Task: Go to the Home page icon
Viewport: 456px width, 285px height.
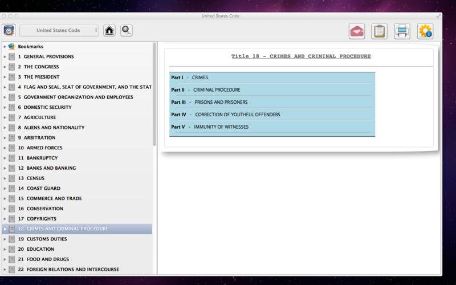Action: tap(109, 30)
